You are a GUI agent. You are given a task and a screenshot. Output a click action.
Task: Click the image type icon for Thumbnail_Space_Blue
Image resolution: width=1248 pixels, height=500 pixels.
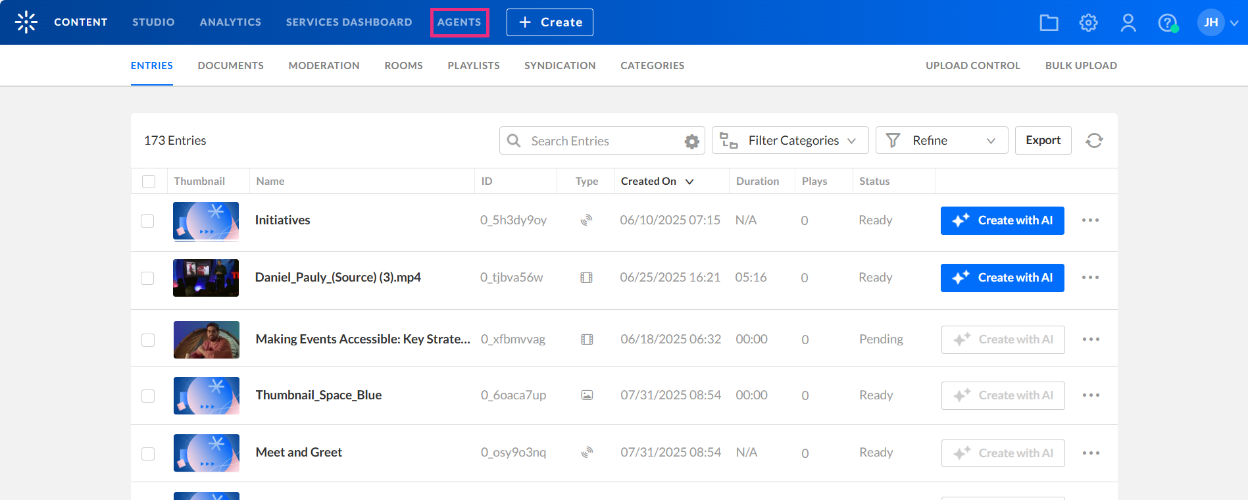coord(587,395)
